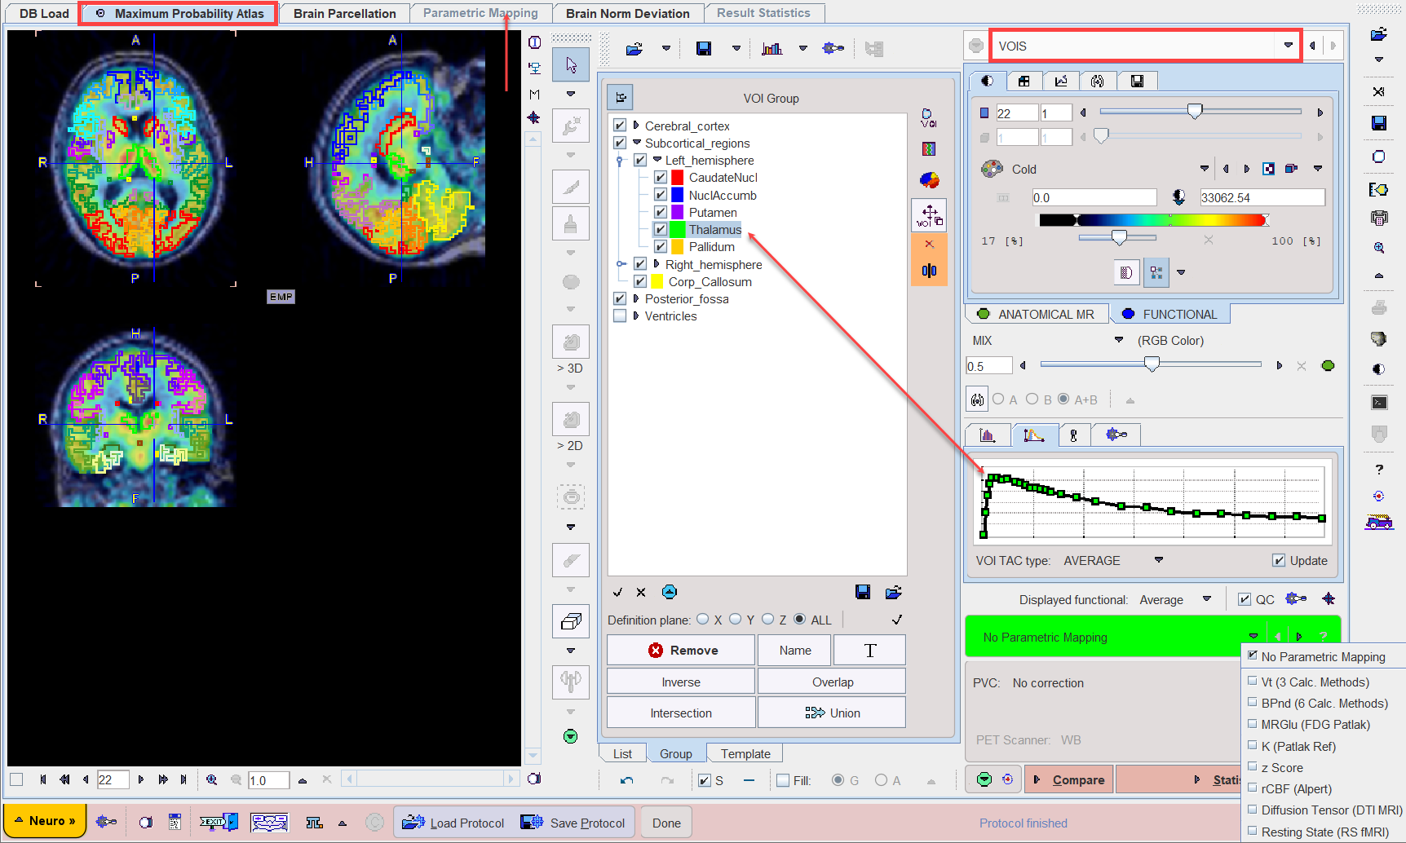This screenshot has height=843, width=1406.
Task: Undo the last VOI edit
Action: [x=626, y=780]
